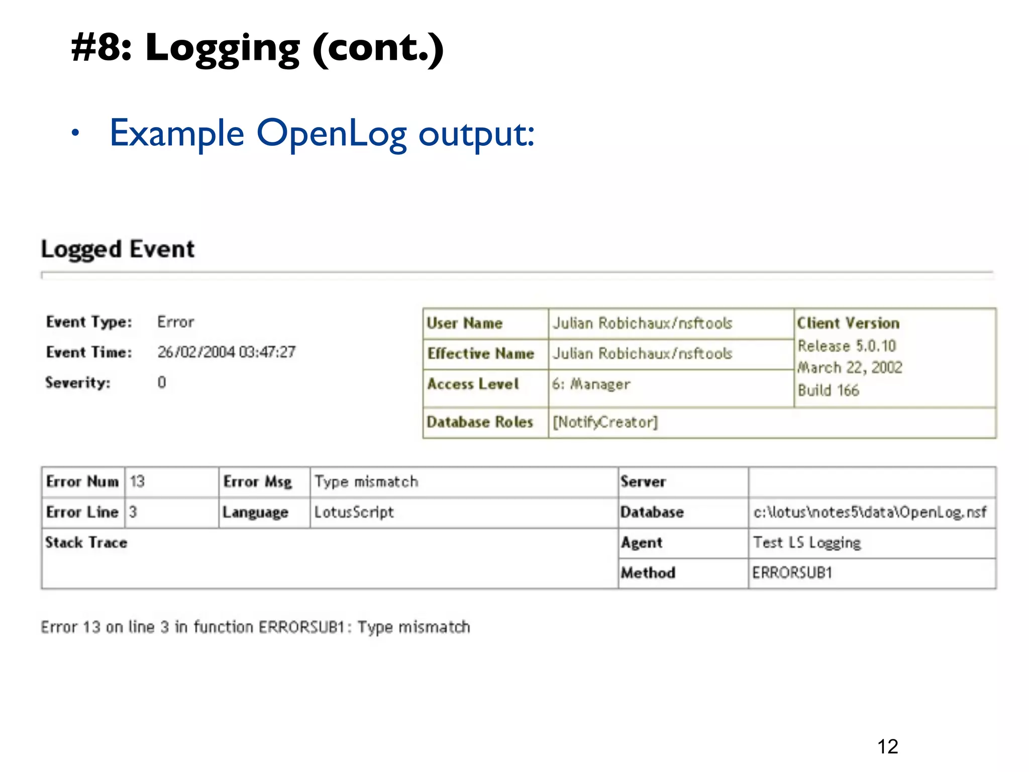Screen dimensions: 1029x772
Task: Click the 'Error Line' label
Action: pos(82,512)
